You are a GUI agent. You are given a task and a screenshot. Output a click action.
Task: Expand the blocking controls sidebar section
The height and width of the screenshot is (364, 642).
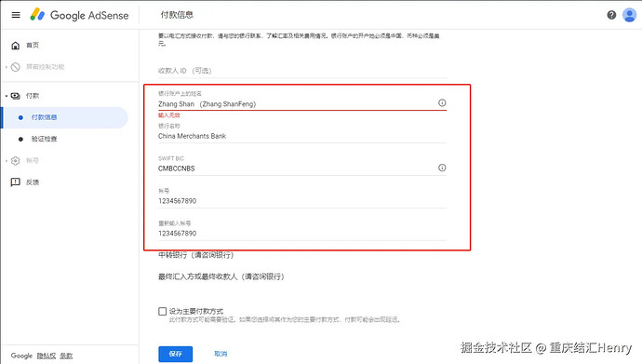(x=7, y=67)
